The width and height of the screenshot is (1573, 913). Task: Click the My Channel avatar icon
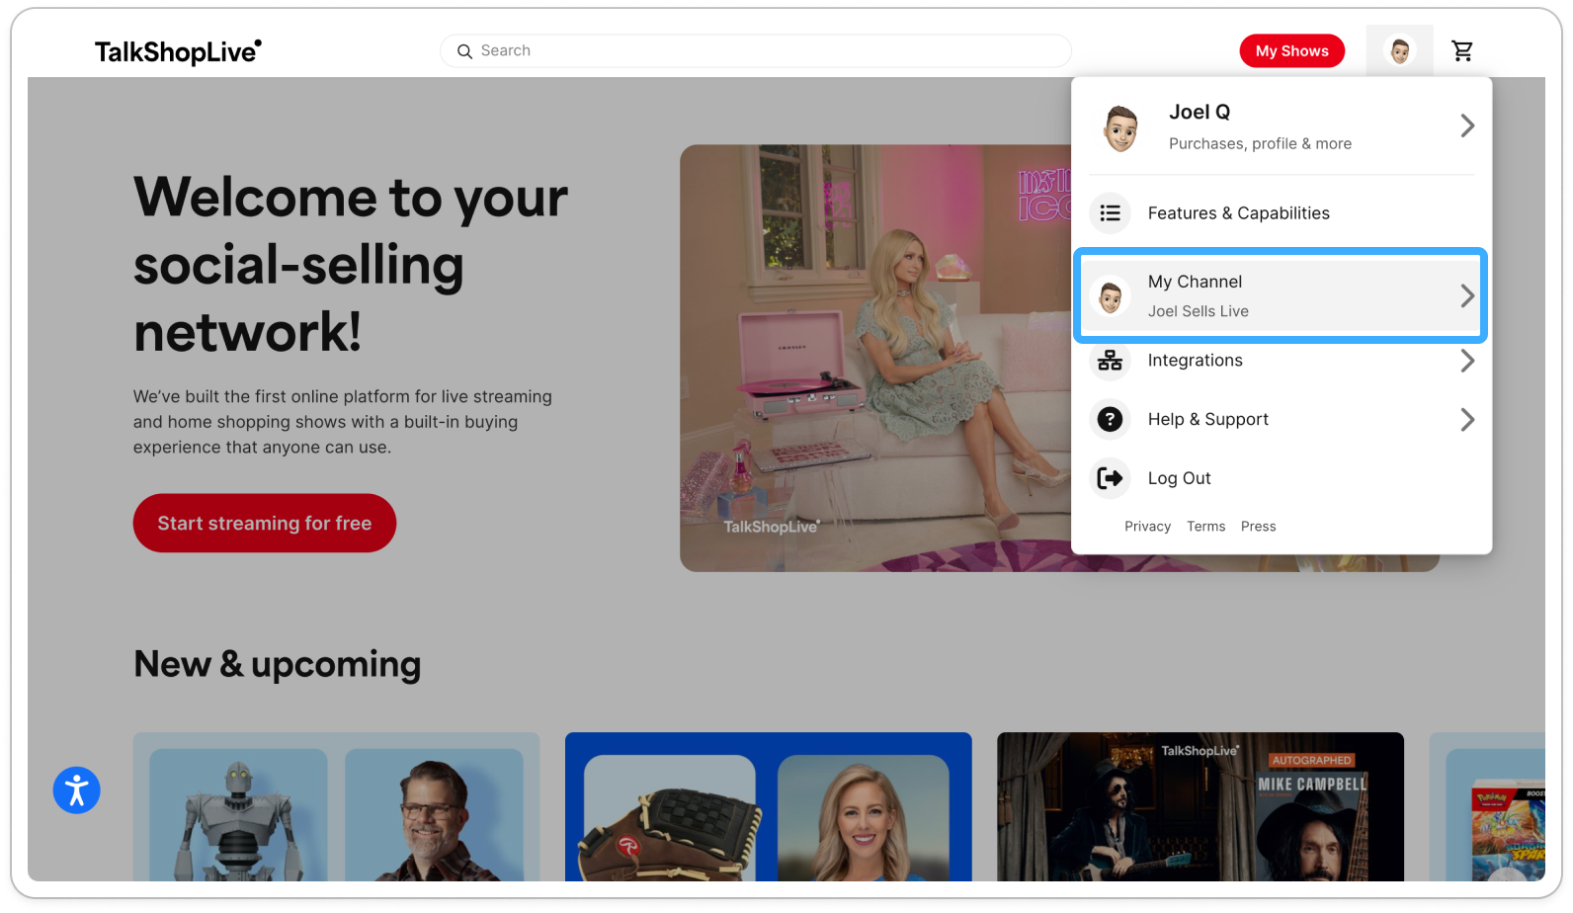1111,295
